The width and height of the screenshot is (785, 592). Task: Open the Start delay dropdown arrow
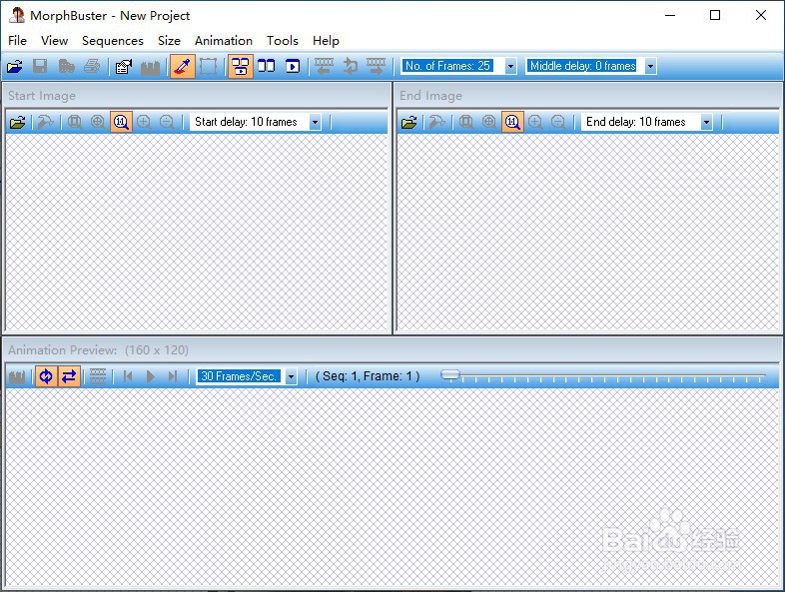(x=315, y=122)
